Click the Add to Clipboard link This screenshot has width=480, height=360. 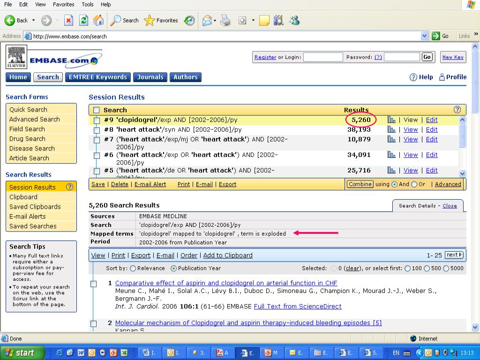[228, 255]
